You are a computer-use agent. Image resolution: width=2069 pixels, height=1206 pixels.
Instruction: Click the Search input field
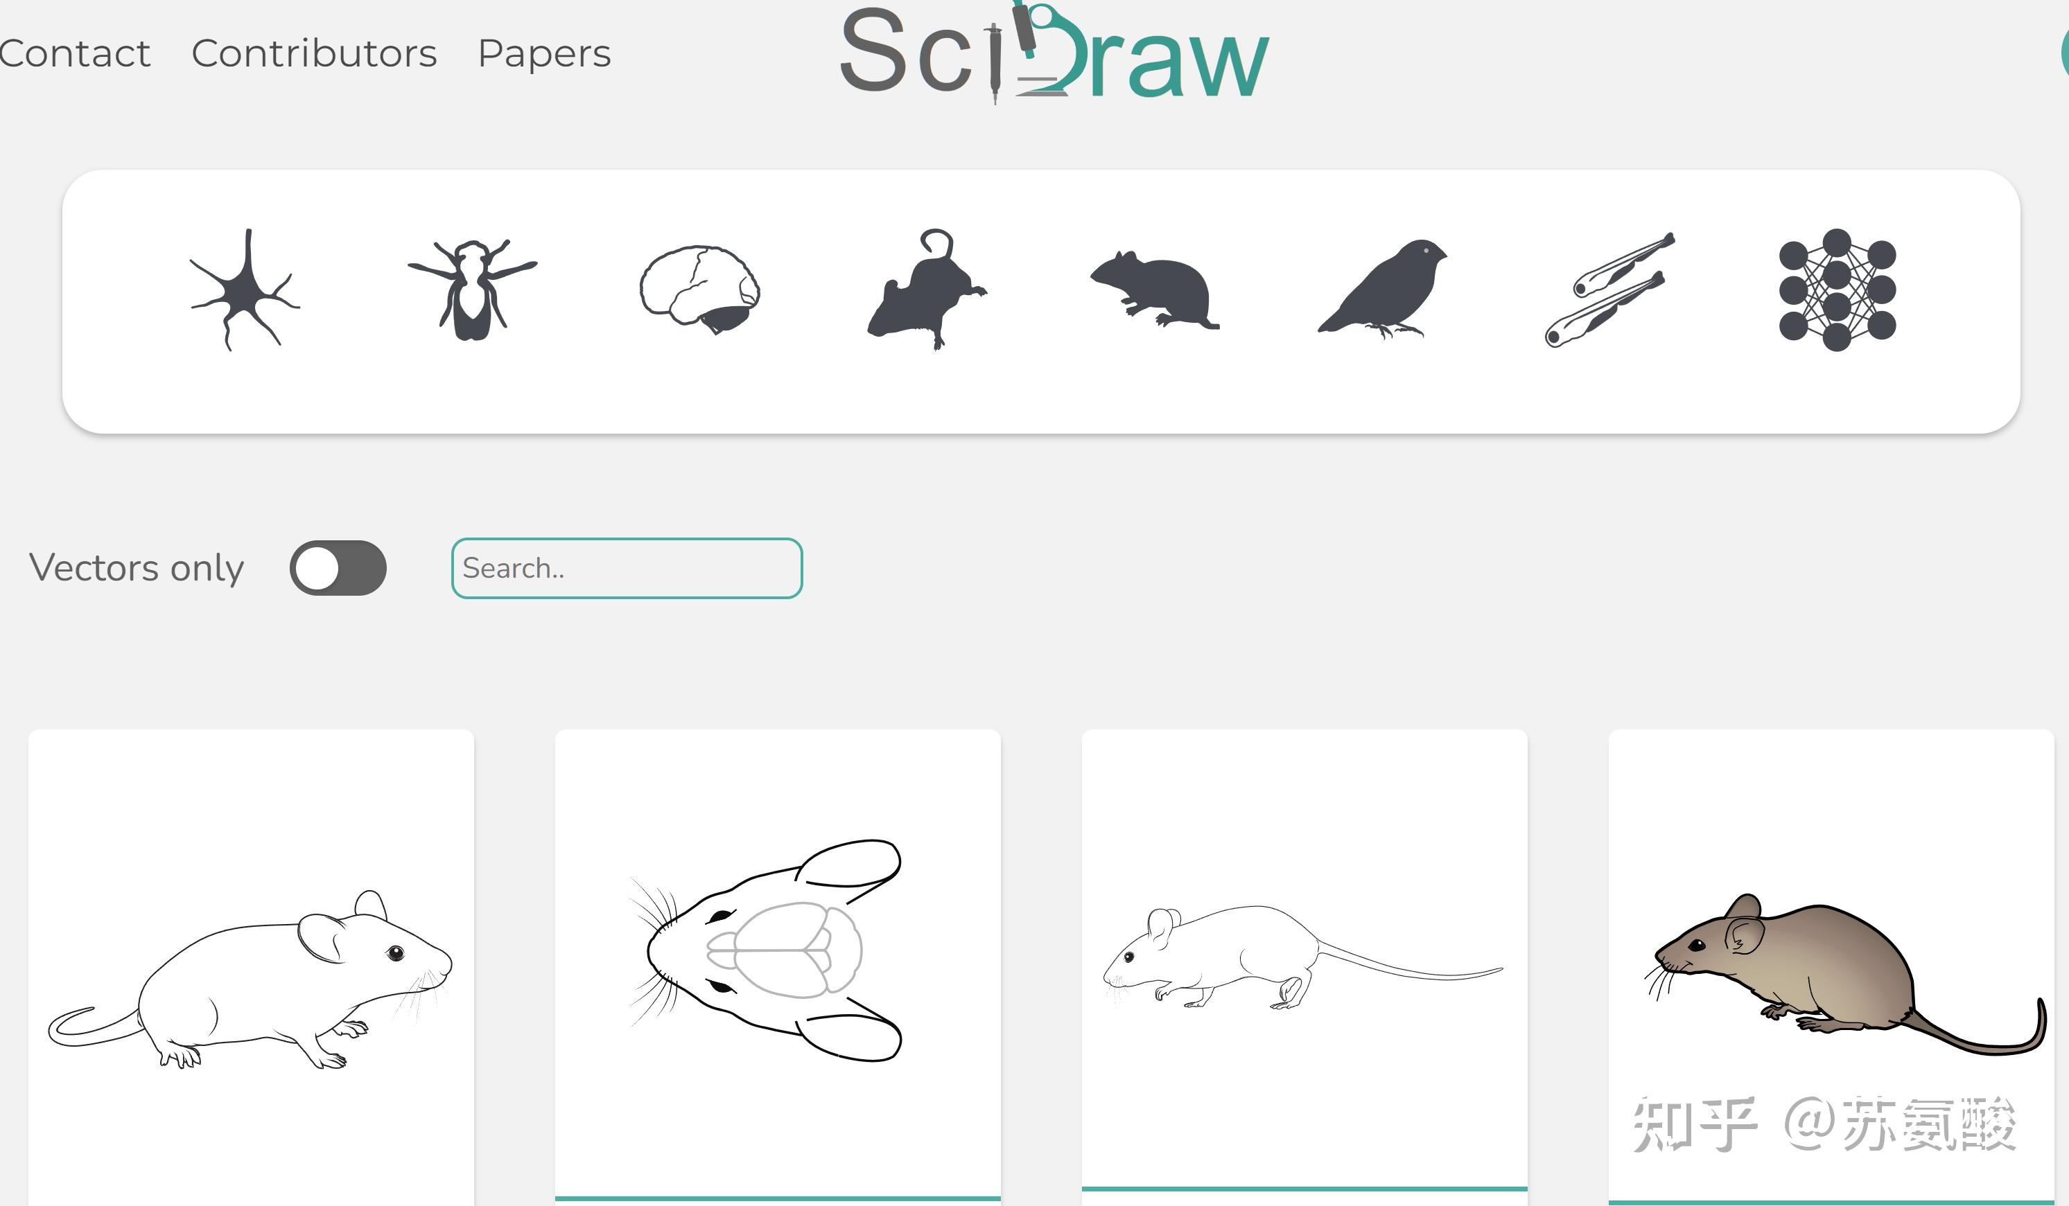[x=627, y=568]
